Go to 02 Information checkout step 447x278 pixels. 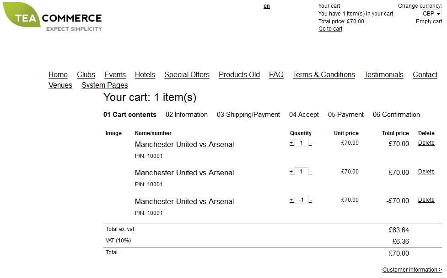pos(186,115)
